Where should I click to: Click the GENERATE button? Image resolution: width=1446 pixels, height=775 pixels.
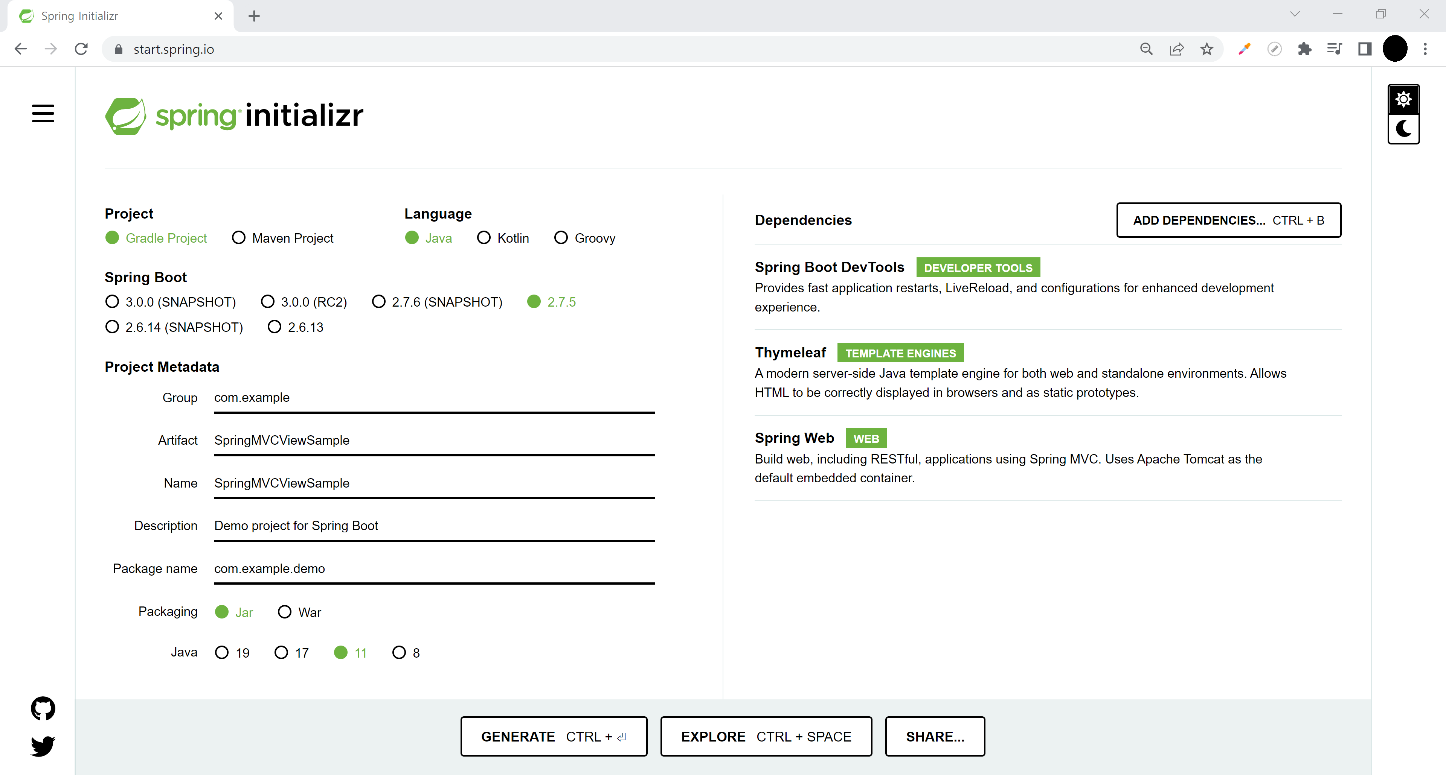[x=554, y=736]
